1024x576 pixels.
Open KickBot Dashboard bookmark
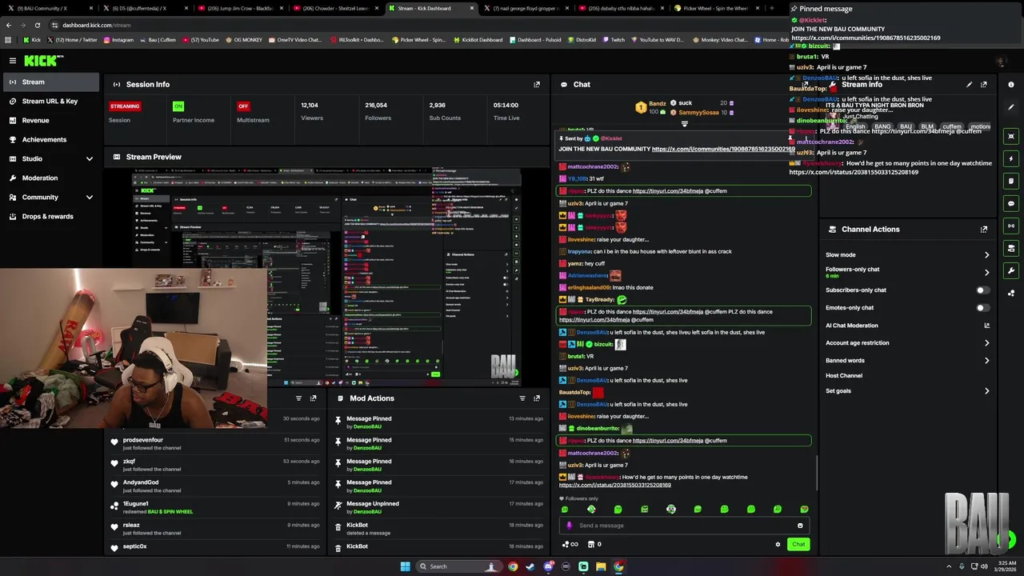(x=477, y=39)
